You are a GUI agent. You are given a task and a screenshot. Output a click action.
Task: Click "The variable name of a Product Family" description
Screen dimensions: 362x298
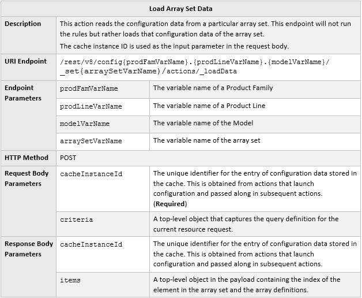(x=213, y=88)
